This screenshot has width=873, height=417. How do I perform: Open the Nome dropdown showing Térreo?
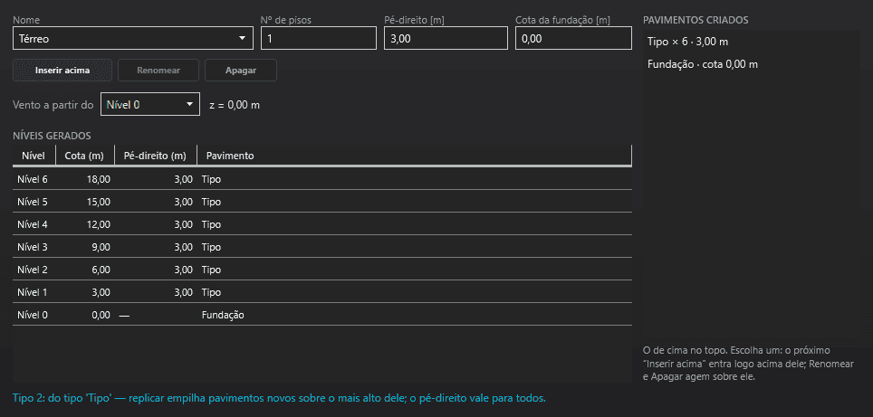tap(133, 38)
